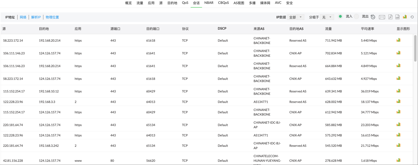This screenshot has width=418, height=165.
Task: Click the email envelope icon
Action: point(382,17)
